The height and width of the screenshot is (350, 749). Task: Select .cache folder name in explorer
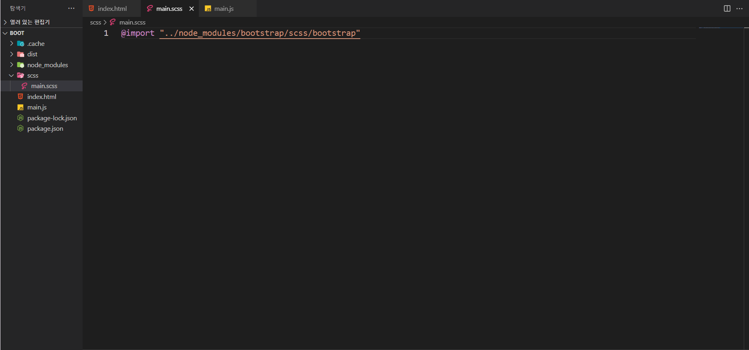tap(36, 43)
